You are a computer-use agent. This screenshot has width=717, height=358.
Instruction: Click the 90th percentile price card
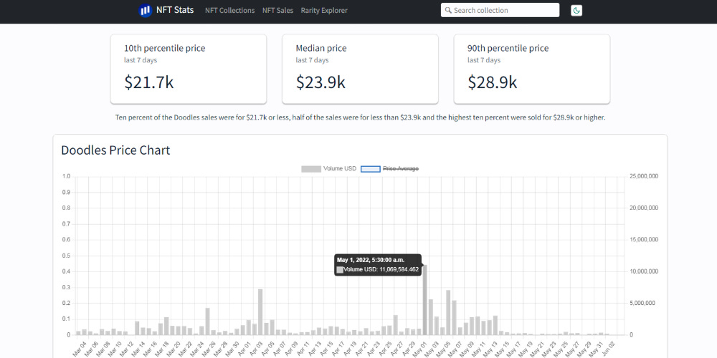(x=532, y=69)
